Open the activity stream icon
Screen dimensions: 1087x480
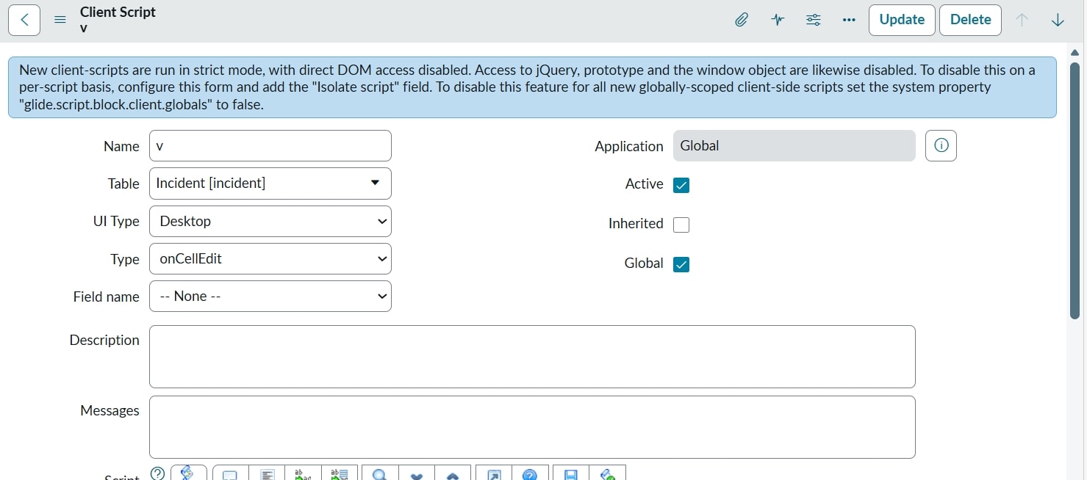tap(778, 20)
